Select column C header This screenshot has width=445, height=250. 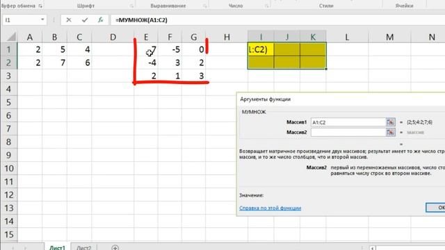coord(79,37)
